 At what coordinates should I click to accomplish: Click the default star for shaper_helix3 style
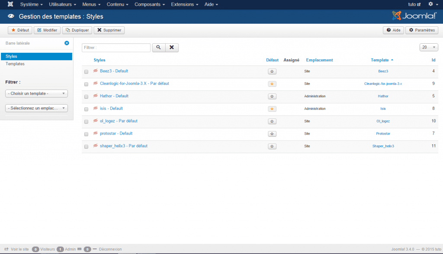[x=272, y=147]
